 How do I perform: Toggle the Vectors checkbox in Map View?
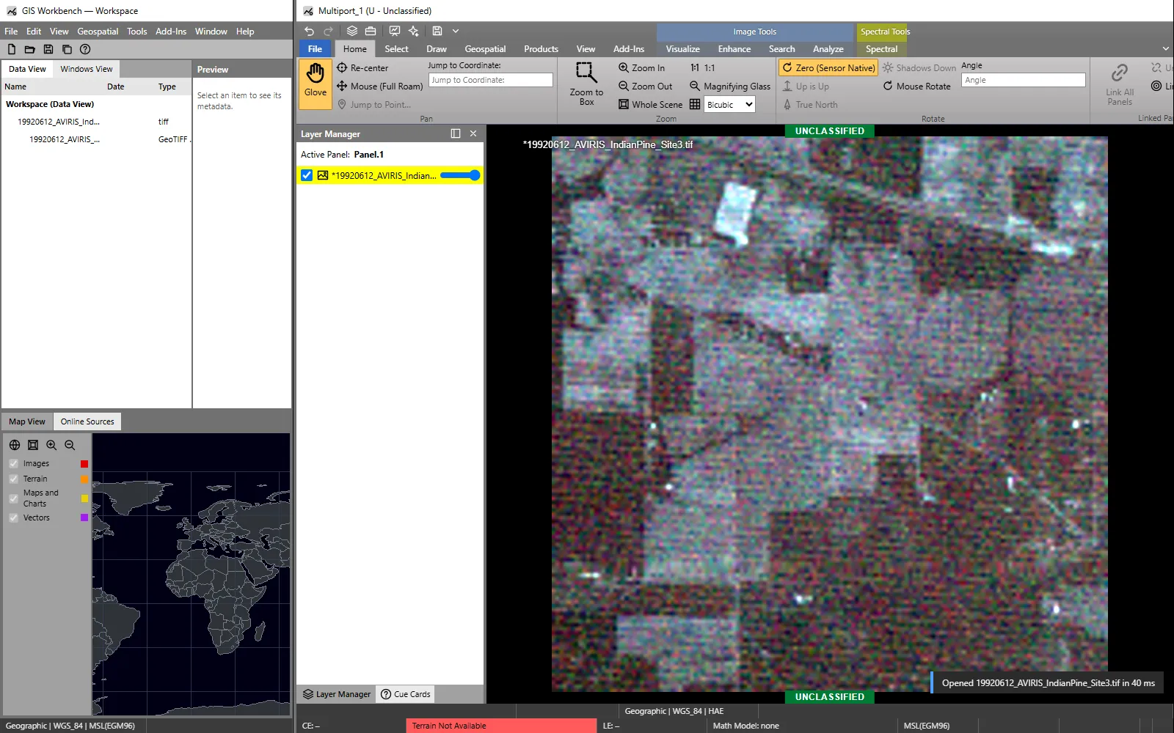pyautogui.click(x=13, y=517)
